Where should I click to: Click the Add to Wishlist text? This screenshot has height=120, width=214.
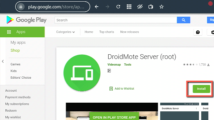click(124, 89)
